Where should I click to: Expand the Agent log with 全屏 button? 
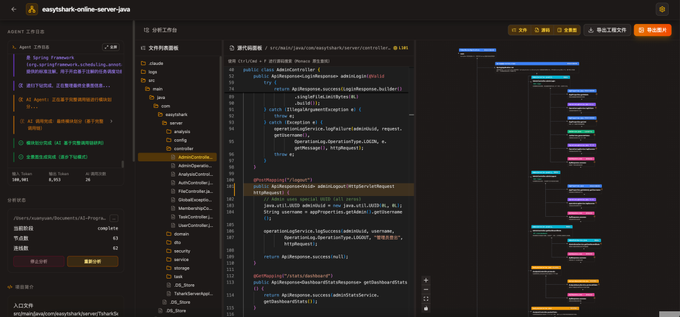[110, 47]
